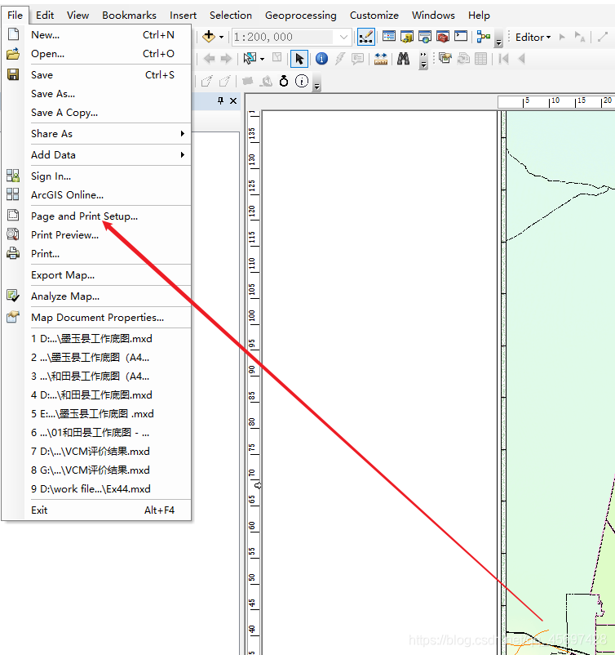Image resolution: width=615 pixels, height=655 pixels.
Task: Choose Exit from the File menu
Action: [x=97, y=510]
